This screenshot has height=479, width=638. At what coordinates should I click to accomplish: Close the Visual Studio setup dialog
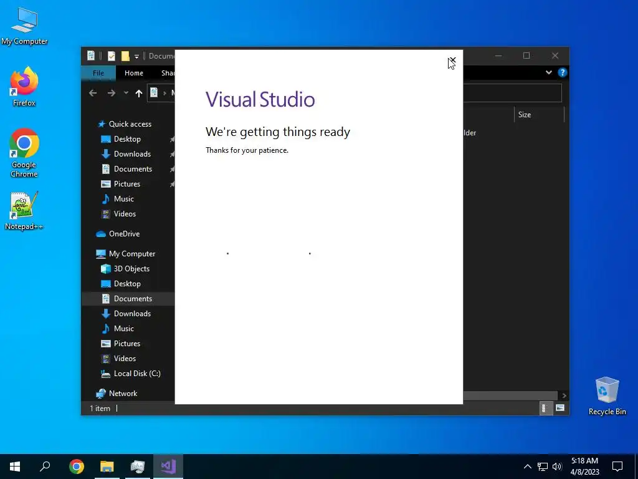[452, 60]
